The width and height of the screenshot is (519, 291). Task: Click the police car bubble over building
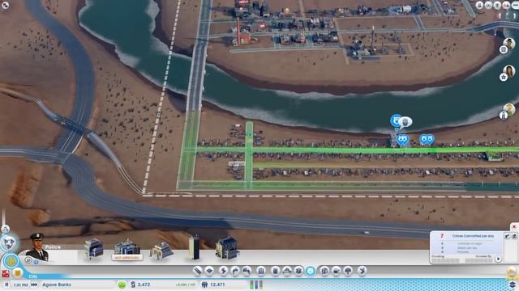tap(396, 120)
